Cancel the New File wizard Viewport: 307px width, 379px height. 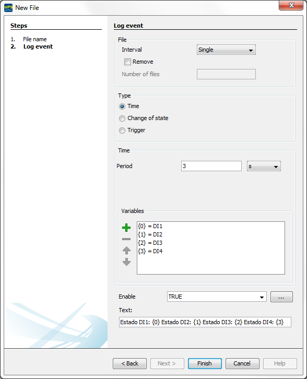(242, 363)
